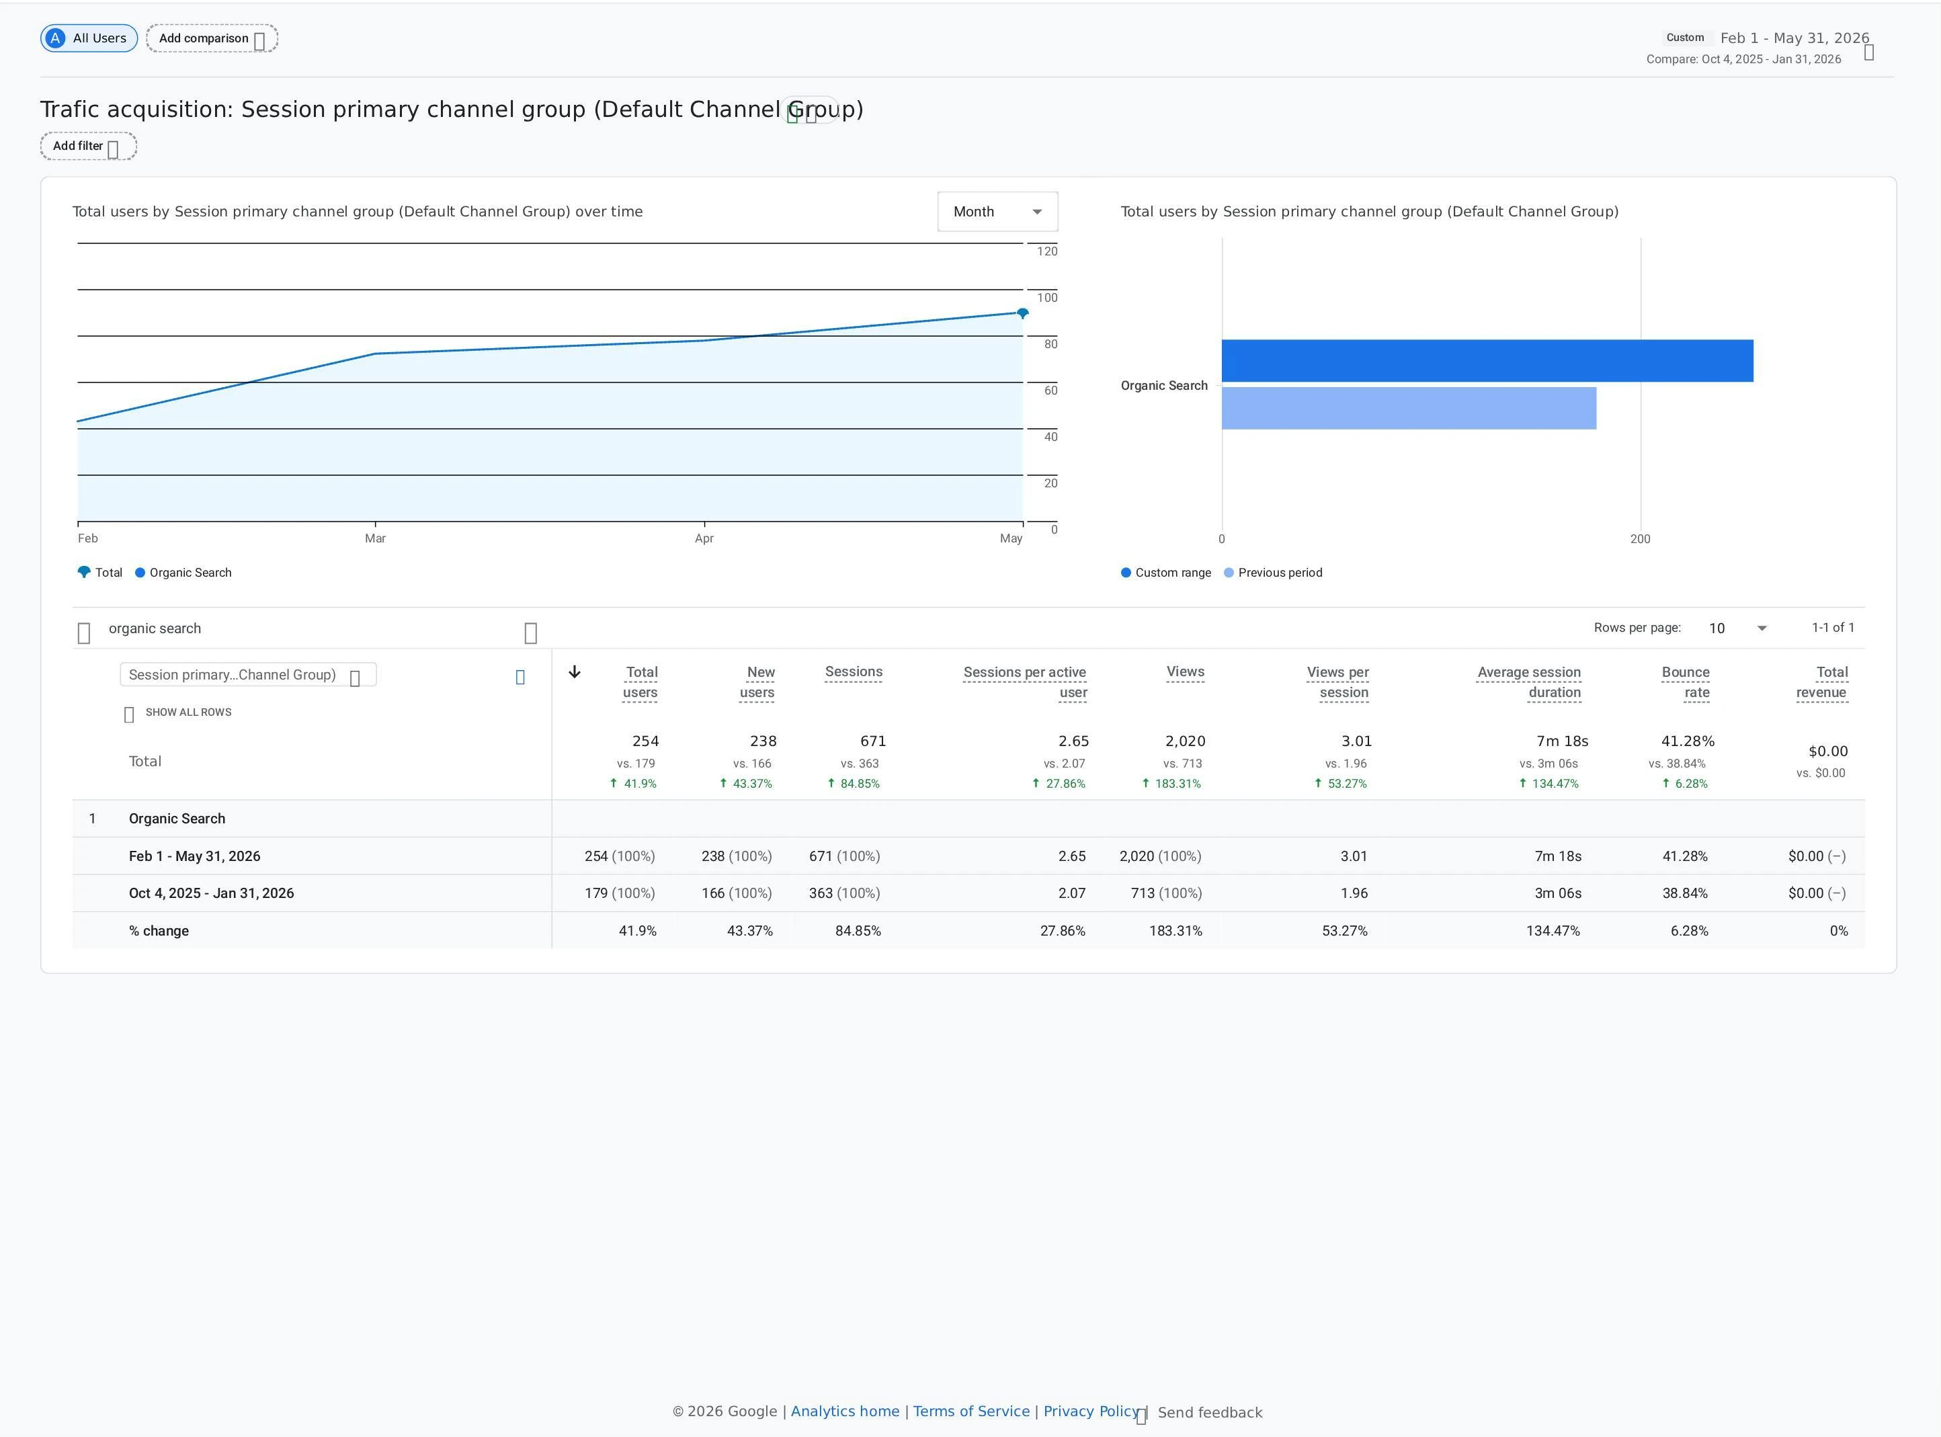This screenshot has width=1941, height=1437.
Task: Clear the organic search filter text
Action: 532,633
